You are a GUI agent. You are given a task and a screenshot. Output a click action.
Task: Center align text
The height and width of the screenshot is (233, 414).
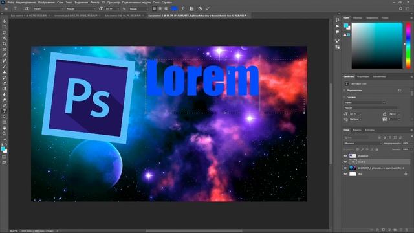coord(160,8)
